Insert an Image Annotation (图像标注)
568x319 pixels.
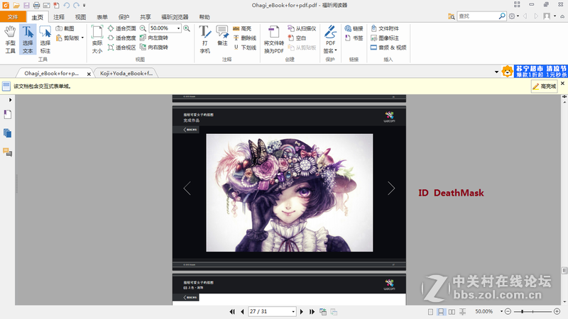click(x=385, y=38)
